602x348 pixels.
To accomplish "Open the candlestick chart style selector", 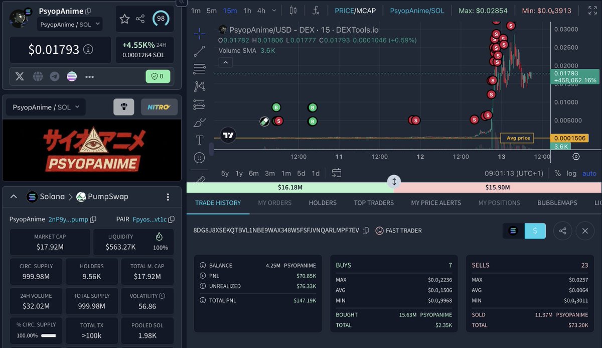I will pyautogui.click(x=293, y=11).
